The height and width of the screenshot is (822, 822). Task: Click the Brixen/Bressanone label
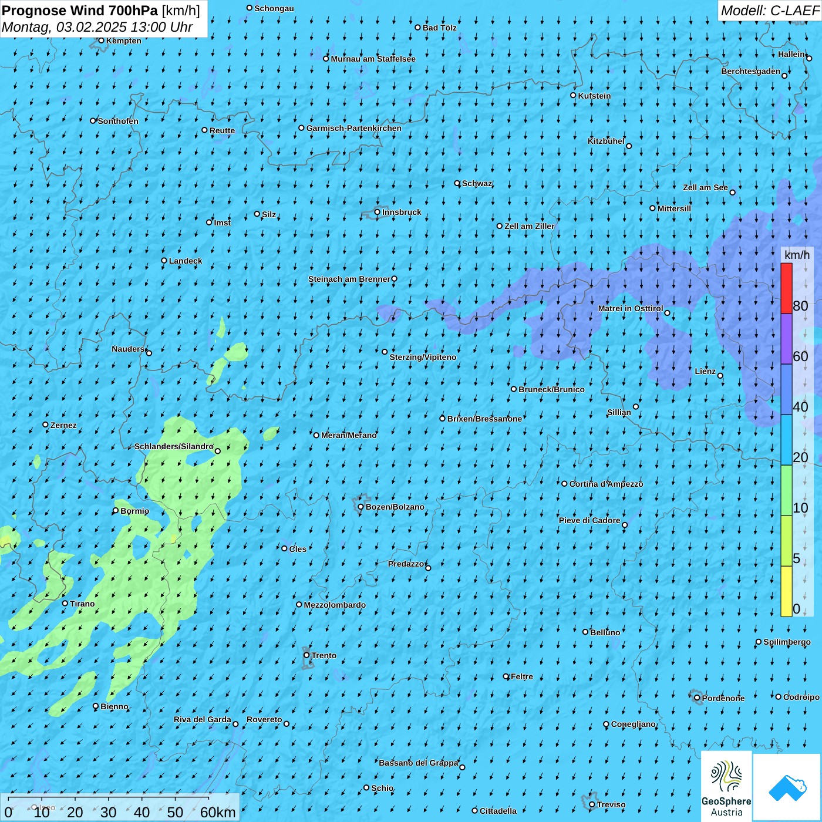coord(484,419)
